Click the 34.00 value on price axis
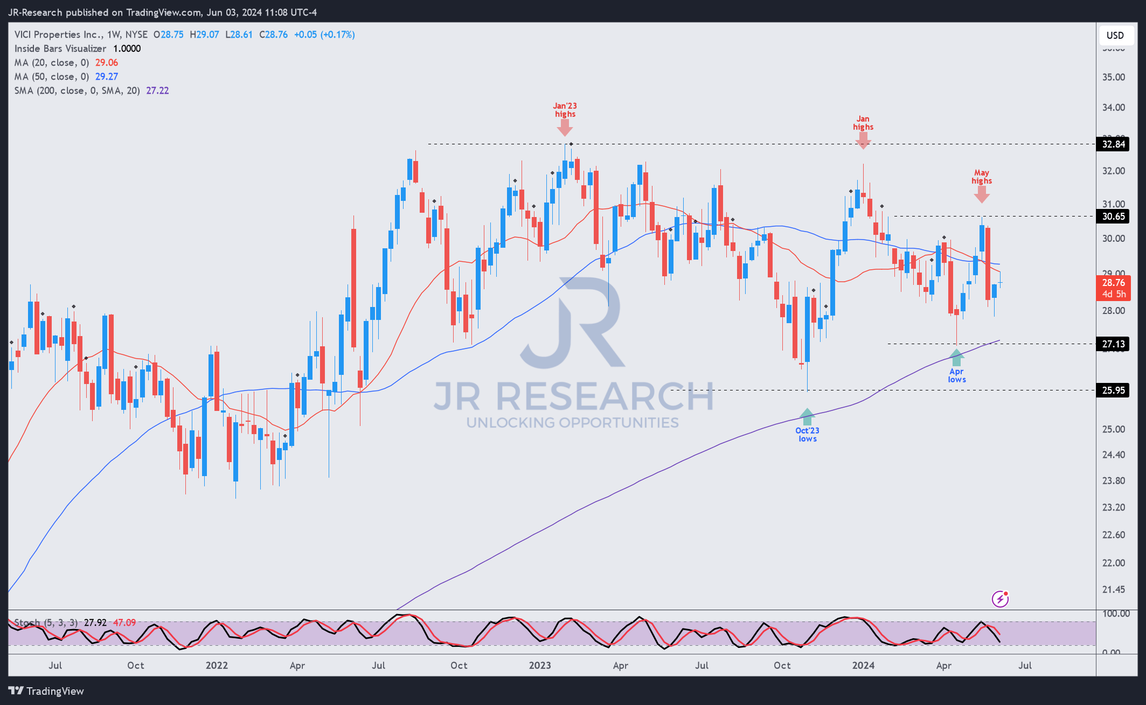This screenshot has height=705, width=1146. (1114, 107)
